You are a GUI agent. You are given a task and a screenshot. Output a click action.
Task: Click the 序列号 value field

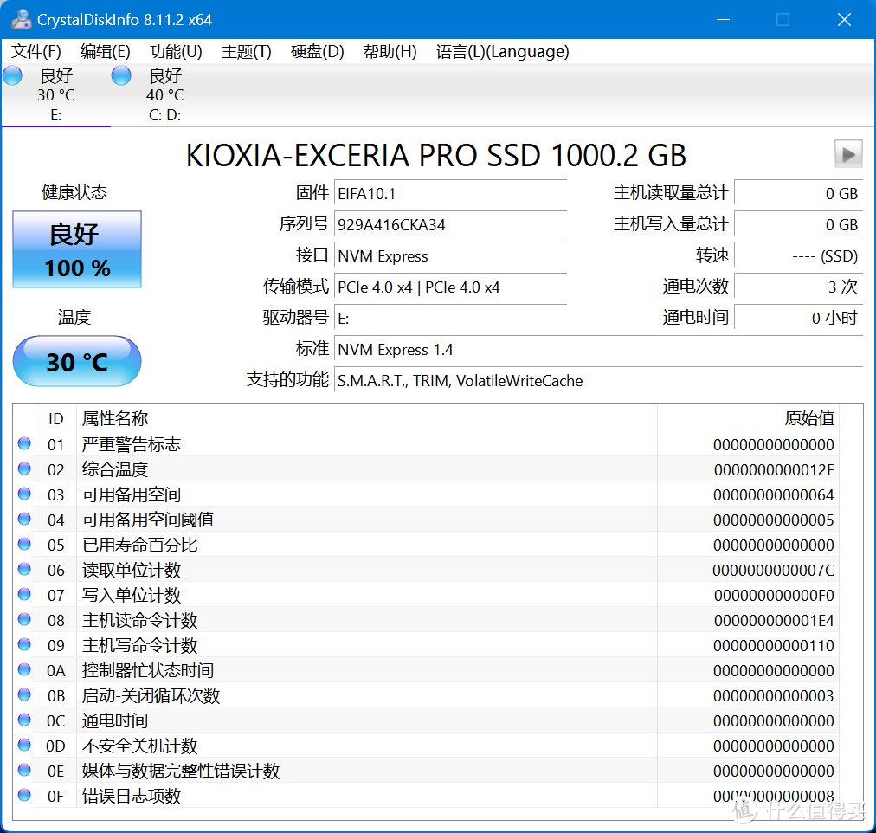[x=450, y=225]
